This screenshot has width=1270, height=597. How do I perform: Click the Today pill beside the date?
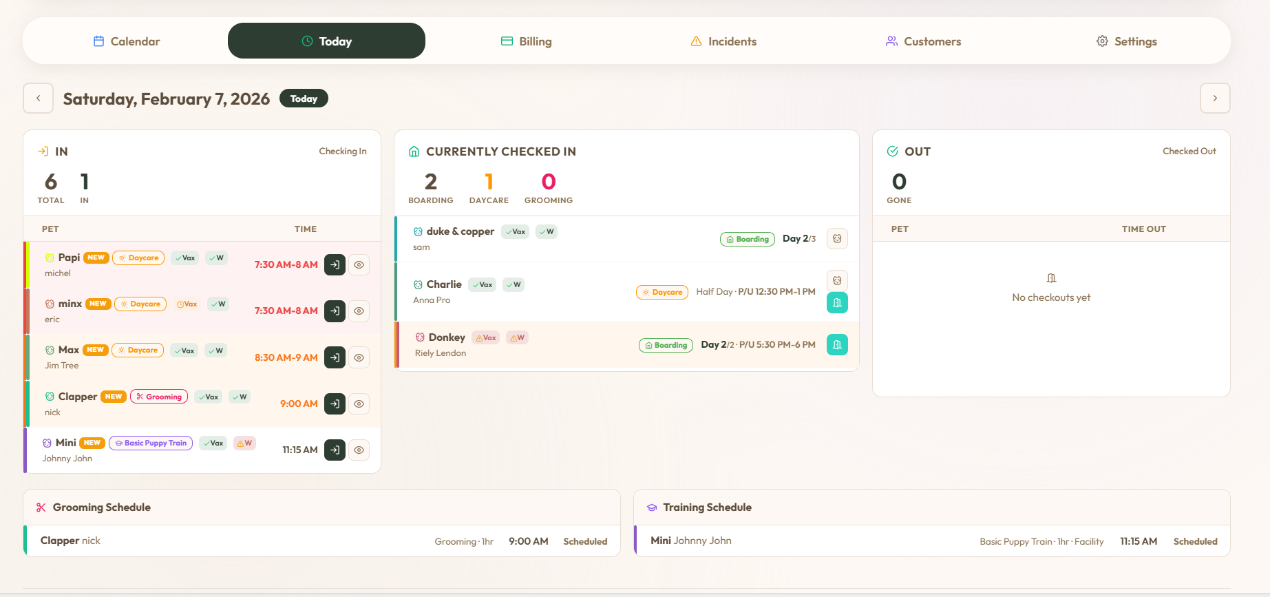tap(304, 98)
